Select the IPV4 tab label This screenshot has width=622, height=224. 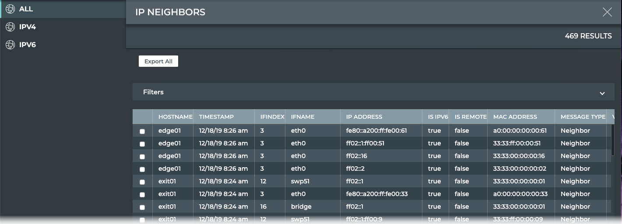click(x=28, y=27)
